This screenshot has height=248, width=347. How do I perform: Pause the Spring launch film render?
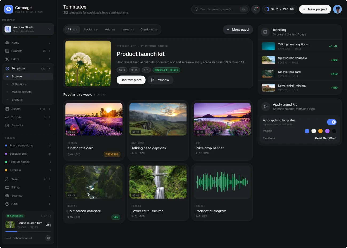pyautogui.click(x=48, y=238)
